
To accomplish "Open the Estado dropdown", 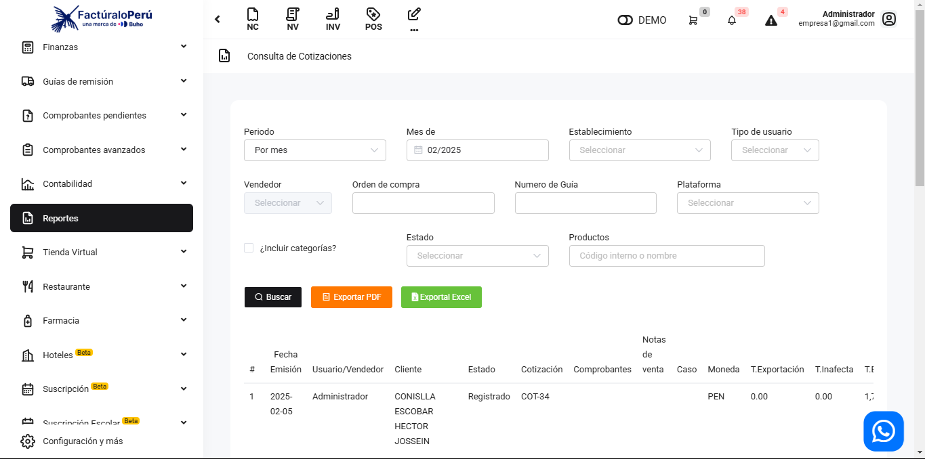I will 478,256.
